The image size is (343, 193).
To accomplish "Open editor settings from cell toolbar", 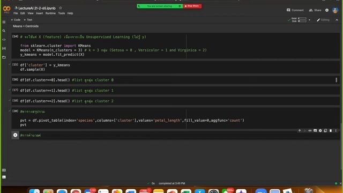I will (x=320, y=131).
